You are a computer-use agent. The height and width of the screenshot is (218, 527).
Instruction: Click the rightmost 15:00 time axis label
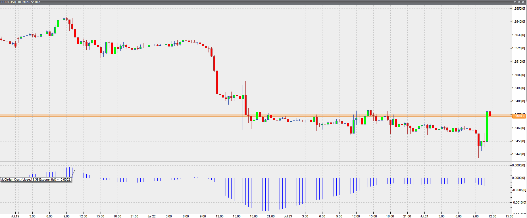[x=509, y=216]
